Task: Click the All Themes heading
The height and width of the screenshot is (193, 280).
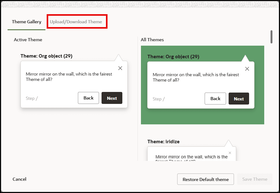Action: click(x=152, y=40)
